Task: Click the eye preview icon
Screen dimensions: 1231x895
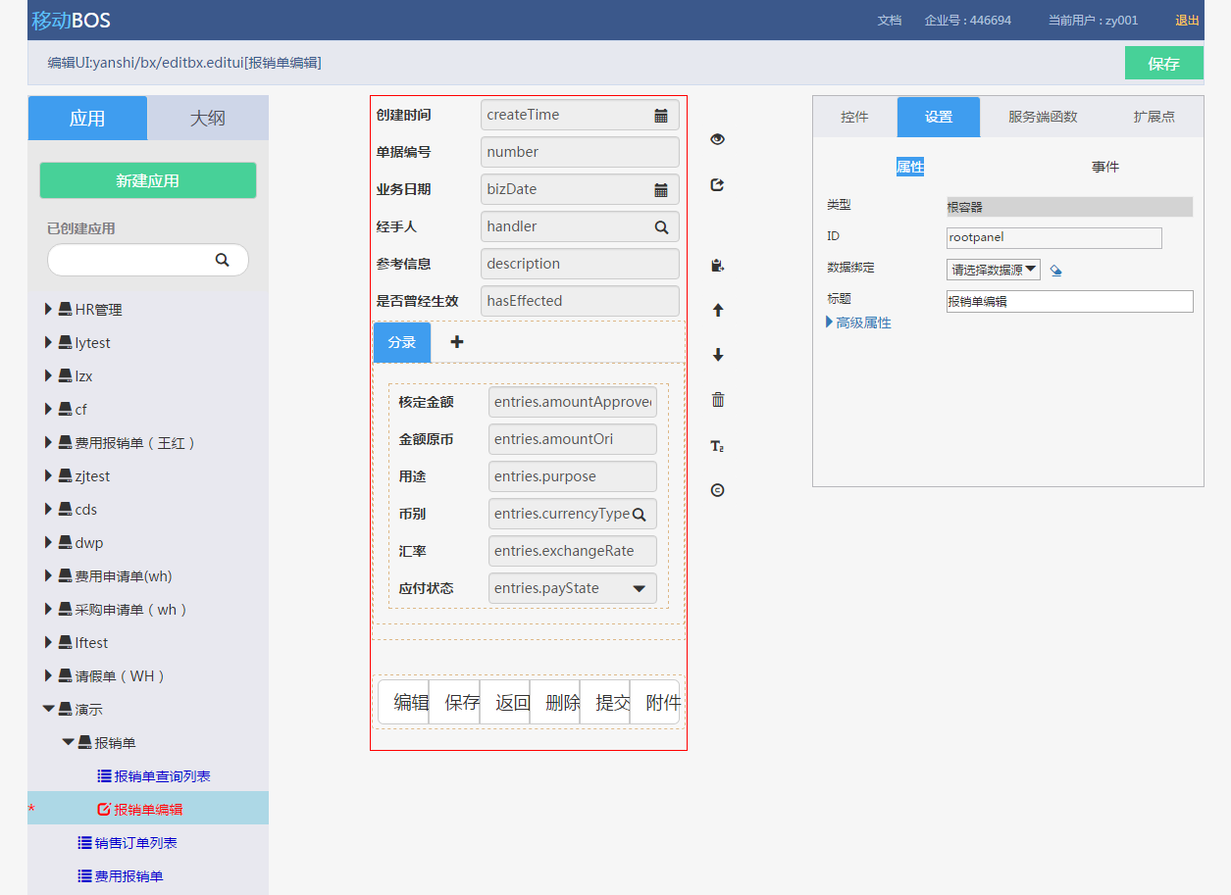Action: (717, 139)
